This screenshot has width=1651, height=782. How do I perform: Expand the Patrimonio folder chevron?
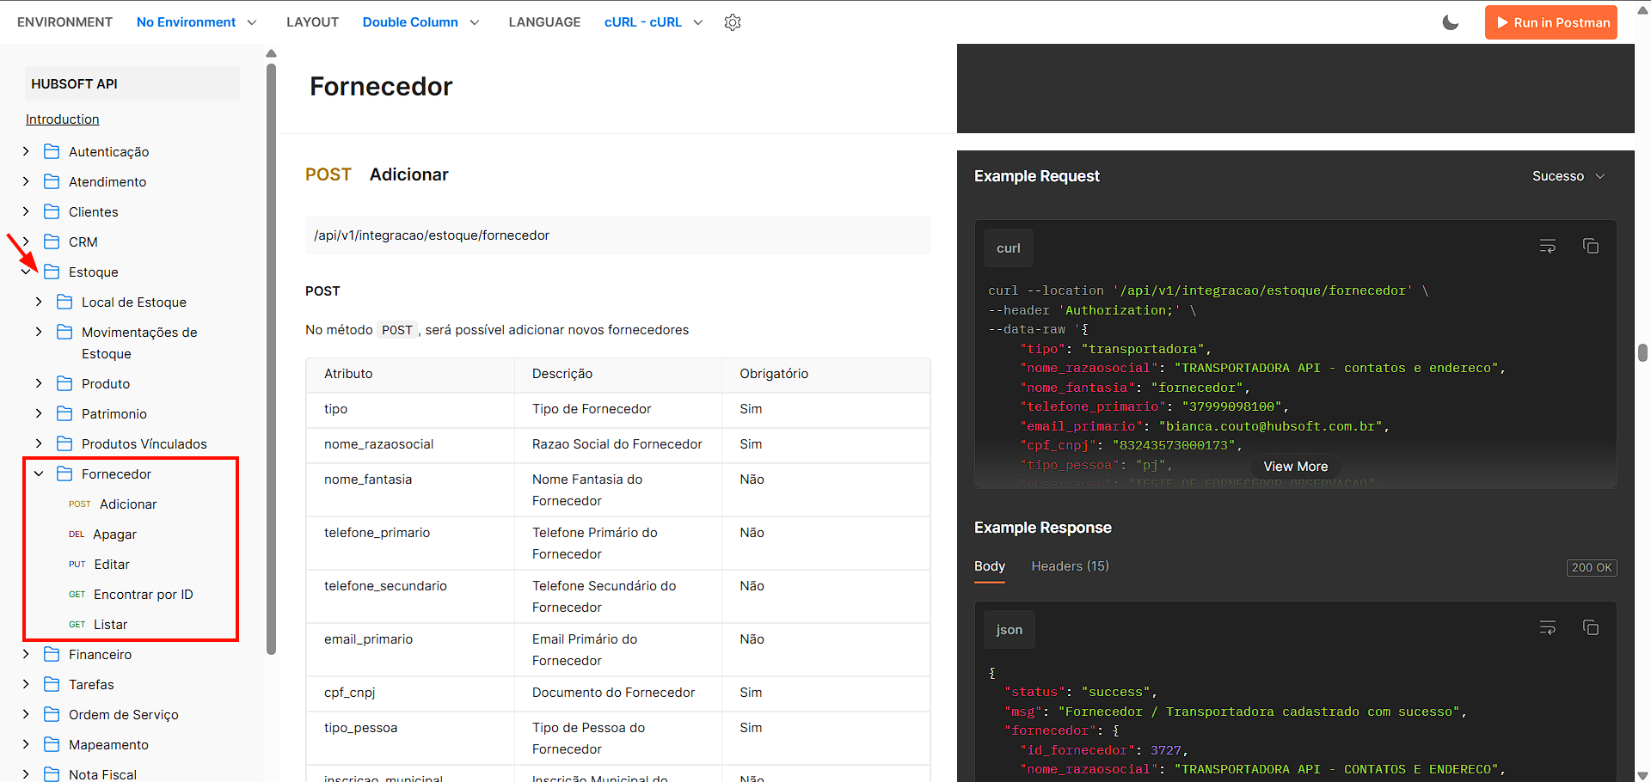click(39, 413)
